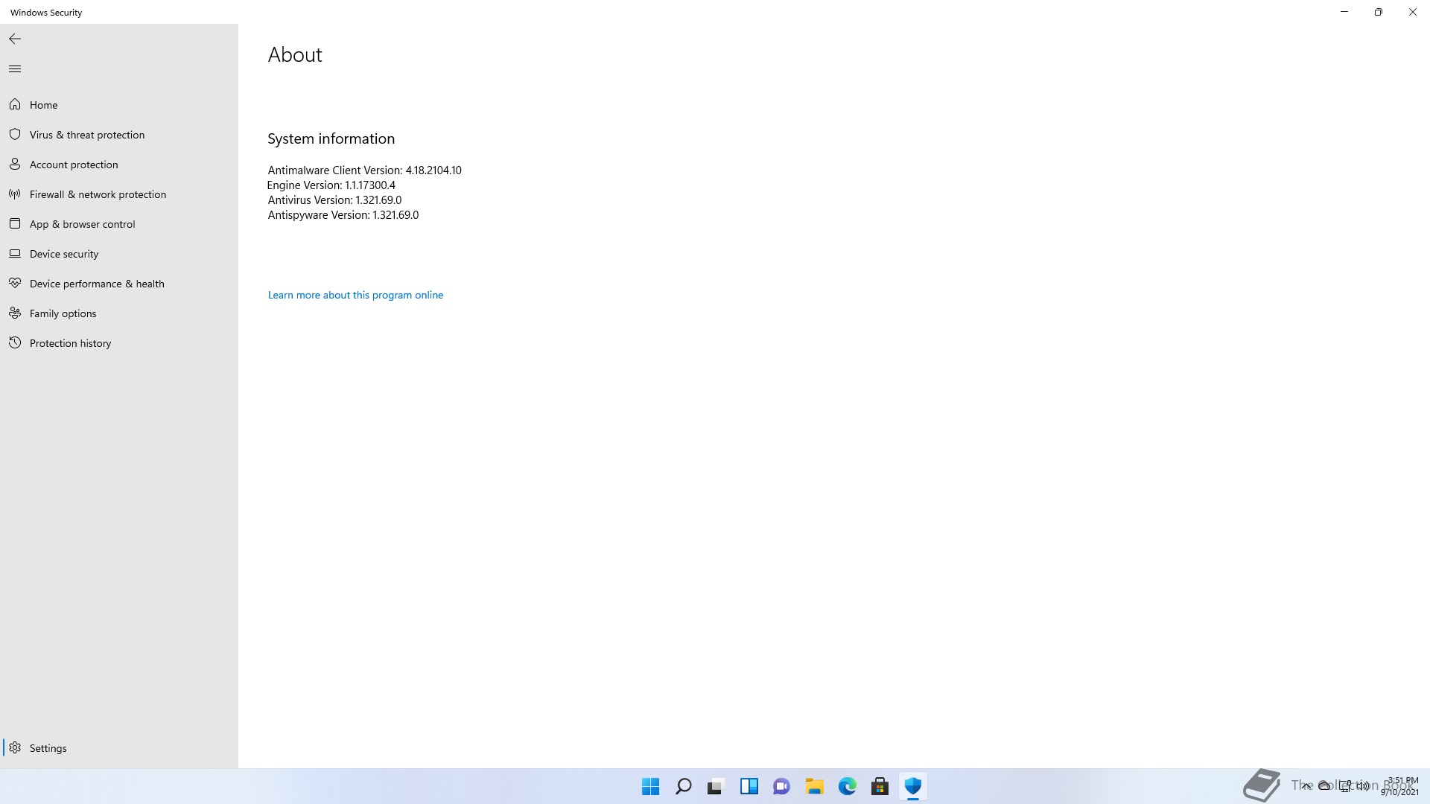Open Task View on the taskbar
Screen dimensions: 1430x804
[716, 786]
